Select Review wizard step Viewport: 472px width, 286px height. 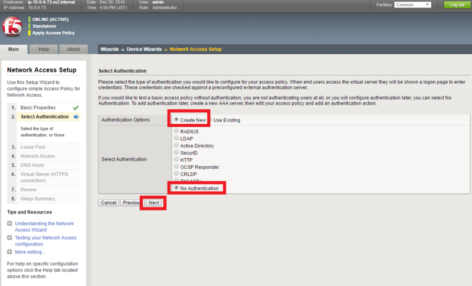[28, 190]
